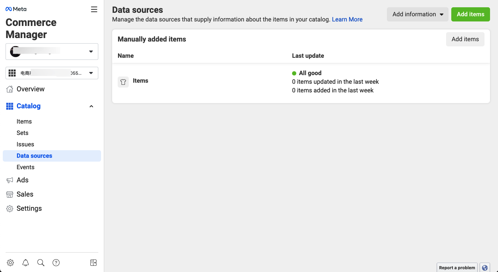This screenshot has width=498, height=272.
Task: Click the green Add items button
Action: pos(470,15)
